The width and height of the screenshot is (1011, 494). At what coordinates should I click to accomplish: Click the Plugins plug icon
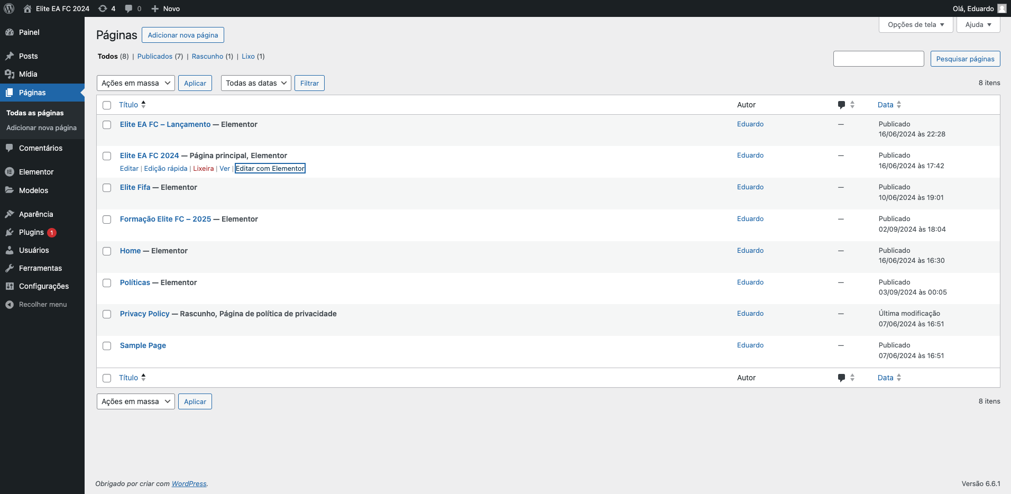pos(10,232)
